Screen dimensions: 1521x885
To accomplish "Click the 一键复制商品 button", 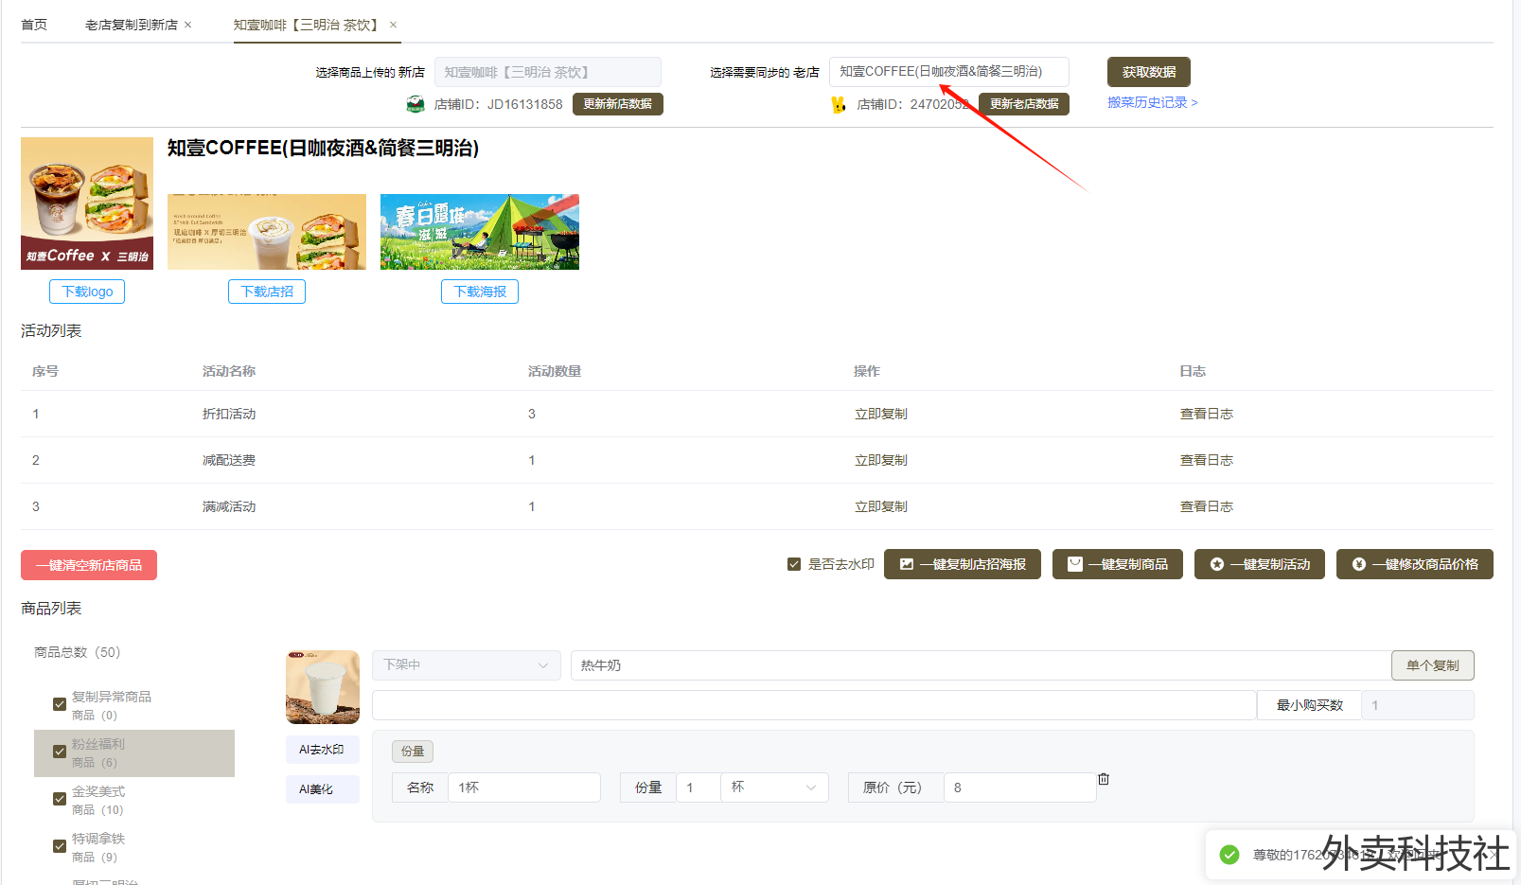I will pyautogui.click(x=1118, y=564).
